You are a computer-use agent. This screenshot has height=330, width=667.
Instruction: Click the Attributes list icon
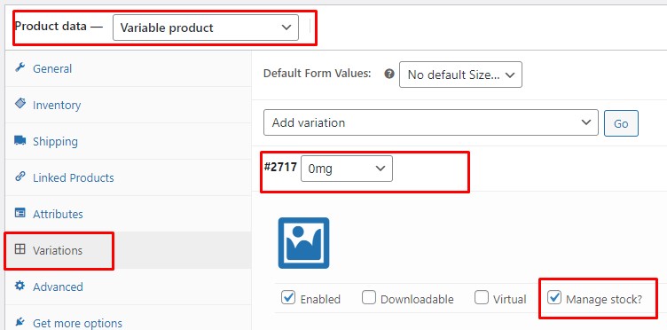coord(20,213)
